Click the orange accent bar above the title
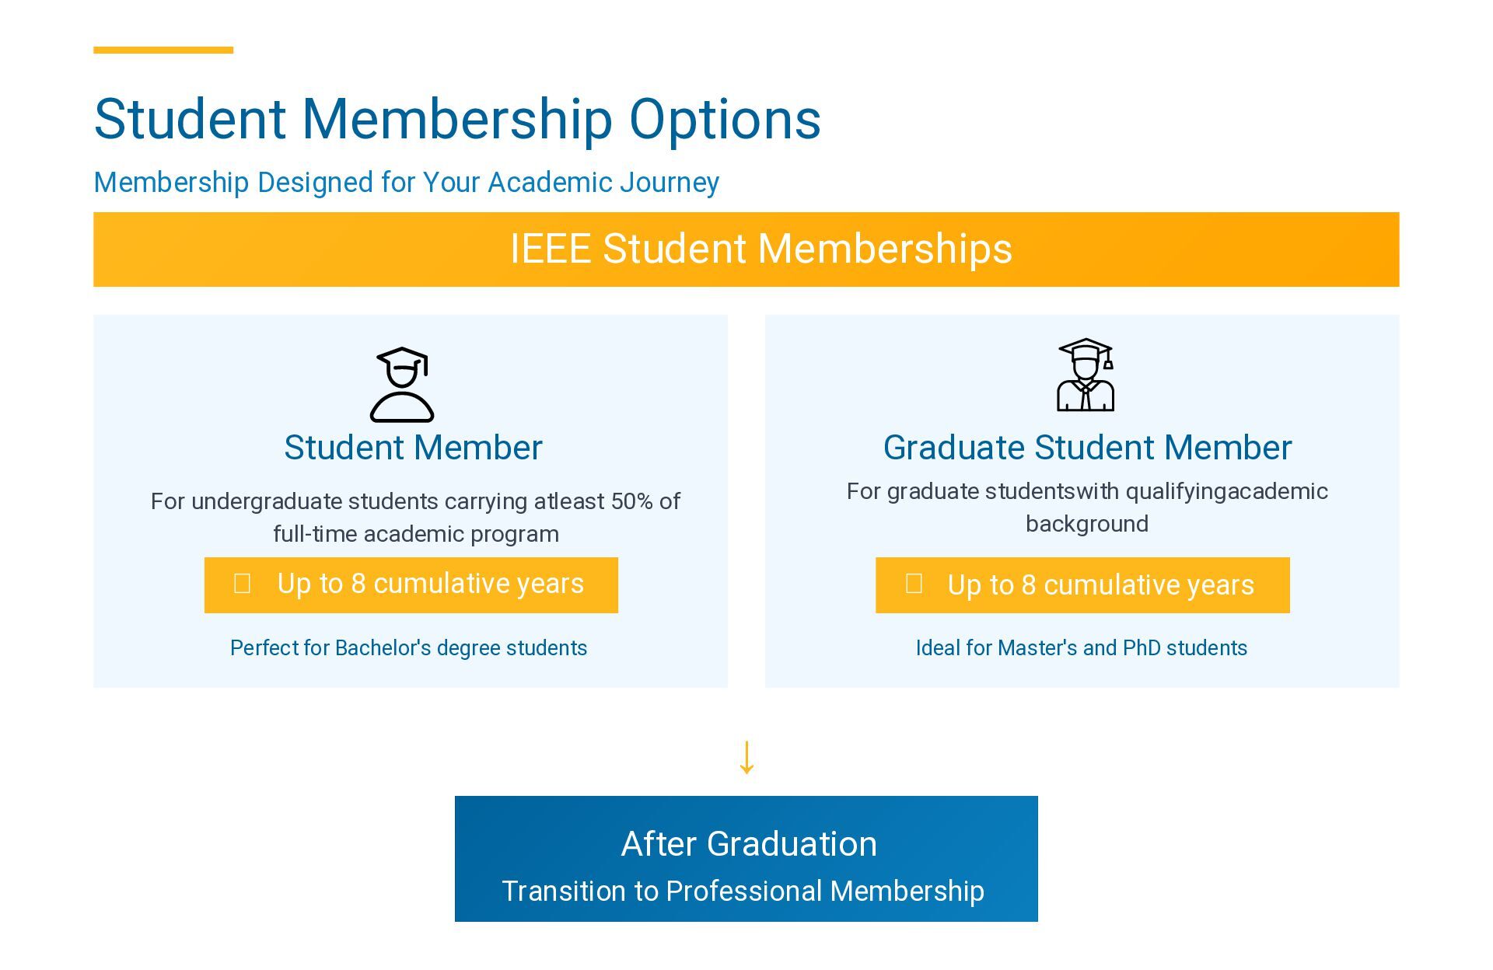This screenshot has width=1493, height=970. (163, 51)
